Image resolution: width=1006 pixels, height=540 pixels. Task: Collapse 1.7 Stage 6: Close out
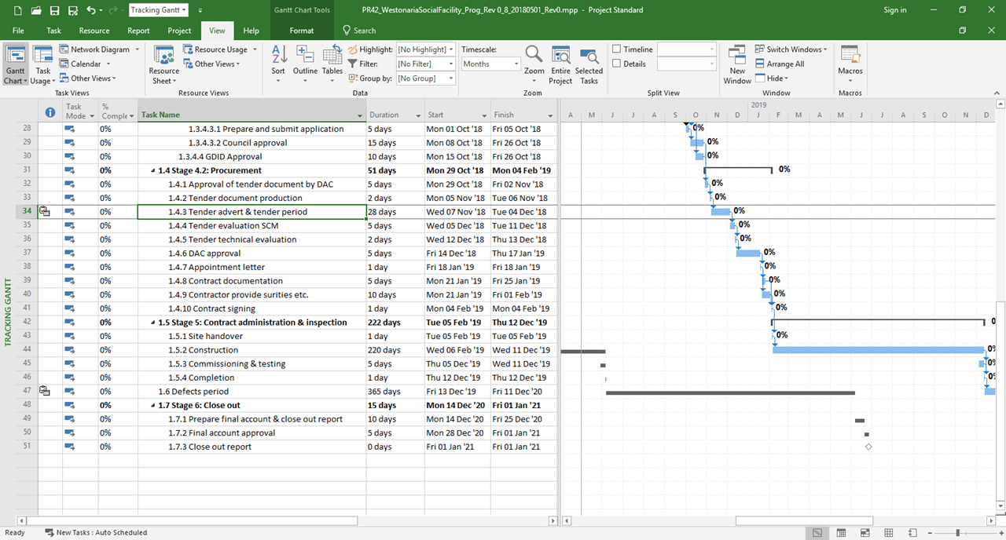coord(152,406)
